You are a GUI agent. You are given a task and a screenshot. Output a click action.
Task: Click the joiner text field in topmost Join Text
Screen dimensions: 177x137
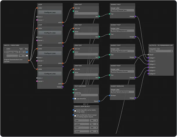(86, 13)
